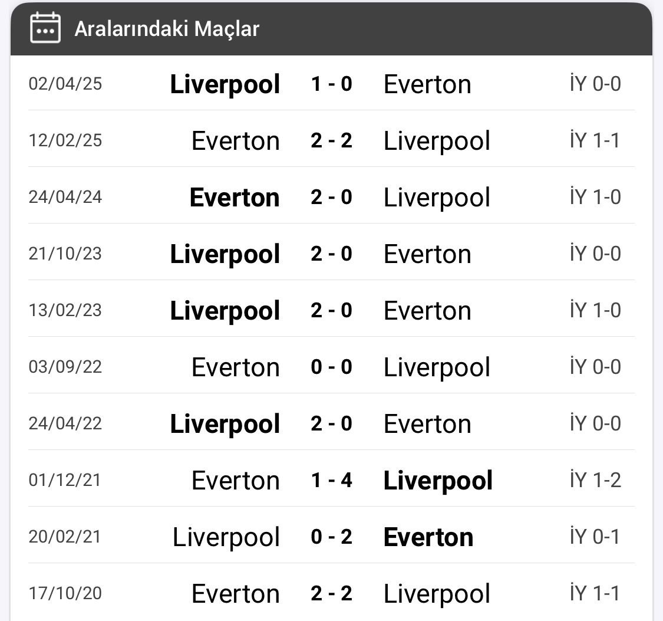Open the 13/02/23 match row

click(331, 310)
